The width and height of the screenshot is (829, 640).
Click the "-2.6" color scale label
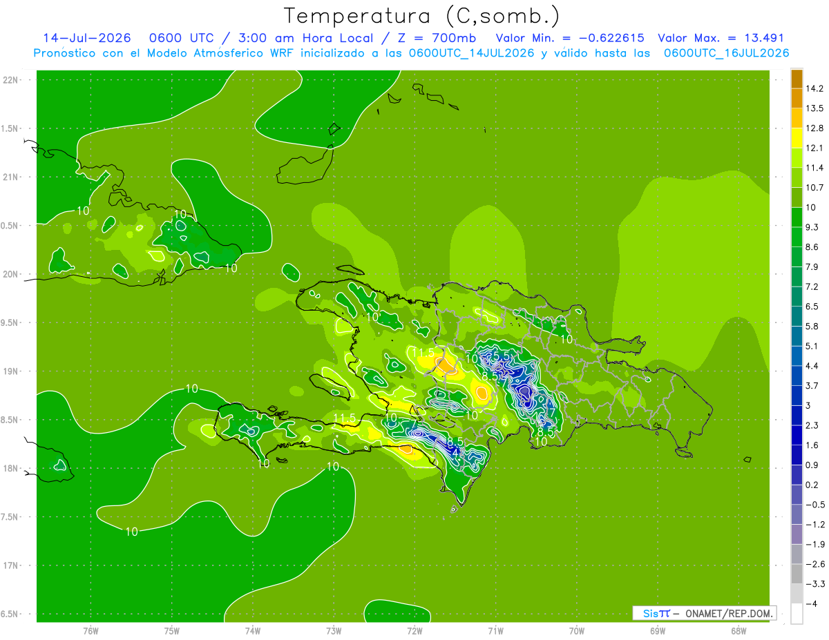[x=814, y=564]
